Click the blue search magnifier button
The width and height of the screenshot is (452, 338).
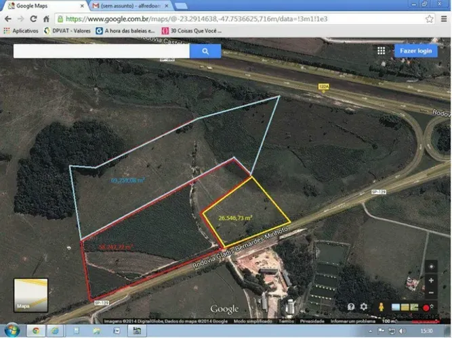point(205,51)
